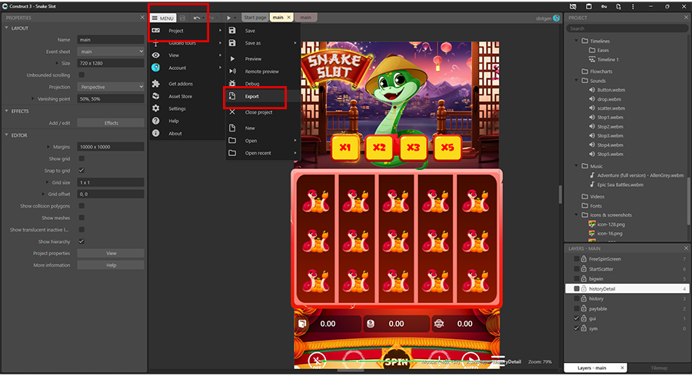Close the Layers panel
This screenshot has height=376, width=692.
[686, 248]
